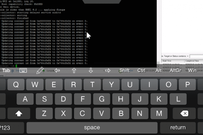This screenshot has width=203, height=135.
Task: Toggle the Alt modifier key
Action: click(x=159, y=71)
